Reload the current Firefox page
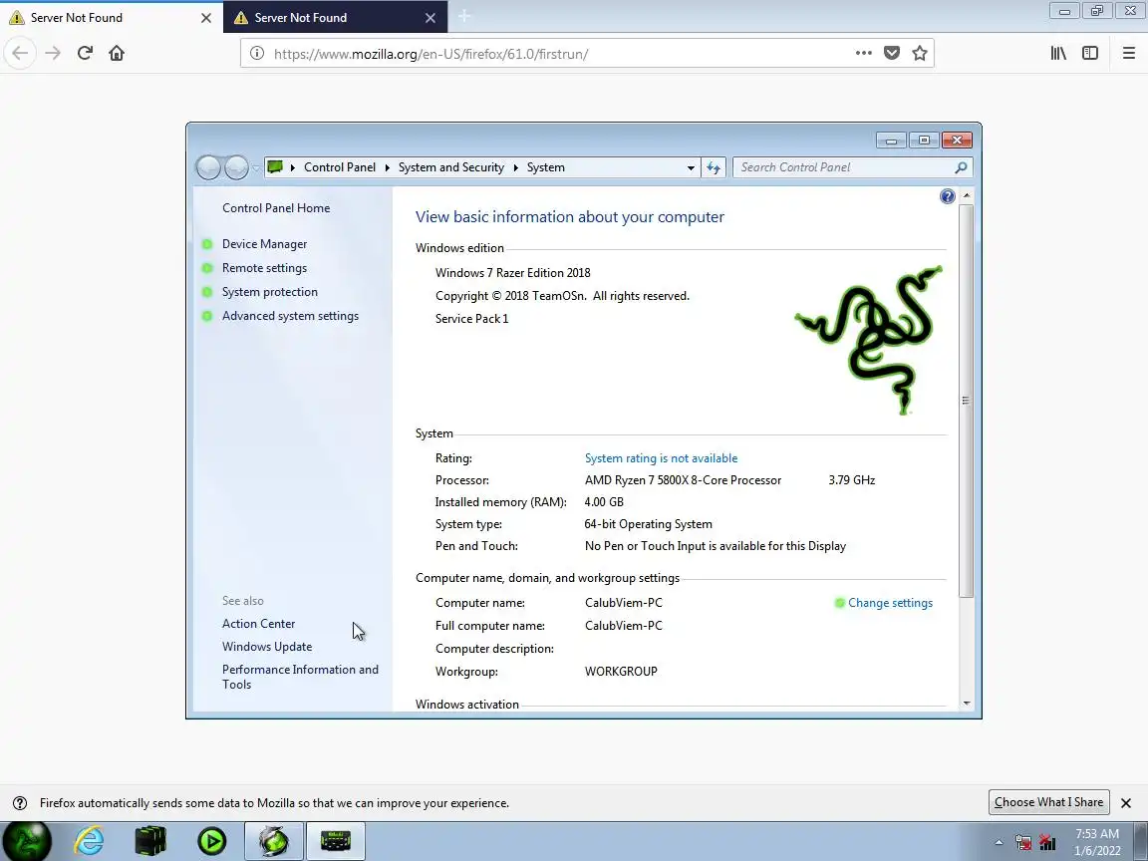The width and height of the screenshot is (1148, 861). click(85, 54)
